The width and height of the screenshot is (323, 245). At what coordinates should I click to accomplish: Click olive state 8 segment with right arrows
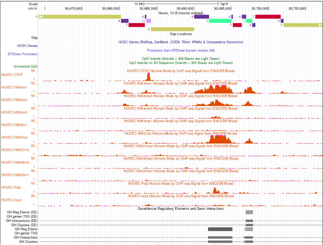303,25
